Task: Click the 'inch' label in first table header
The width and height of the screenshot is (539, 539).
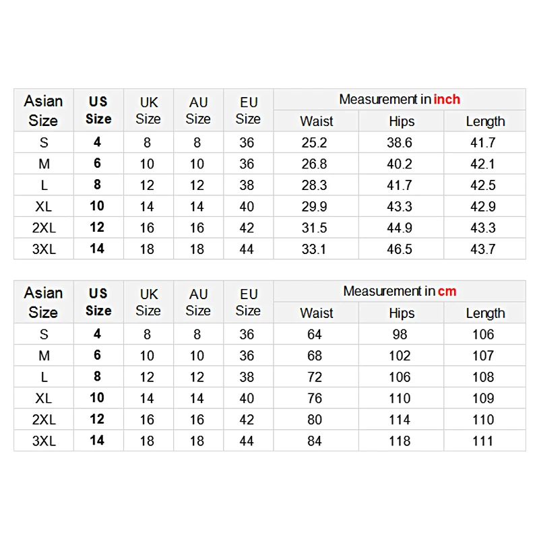Action: 447,99
